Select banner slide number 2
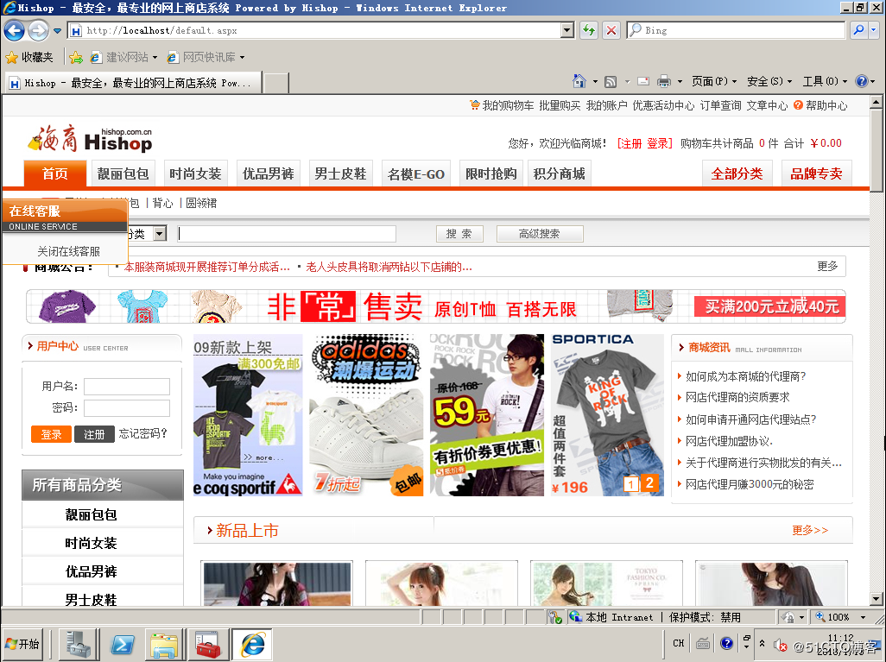886x662 pixels. click(649, 483)
